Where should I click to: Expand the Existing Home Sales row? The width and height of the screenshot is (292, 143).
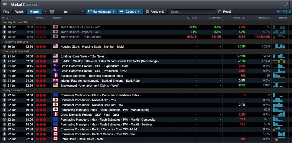(x=4, y=56)
